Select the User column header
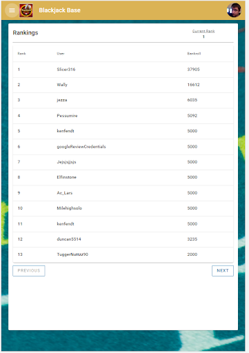 pos(61,54)
